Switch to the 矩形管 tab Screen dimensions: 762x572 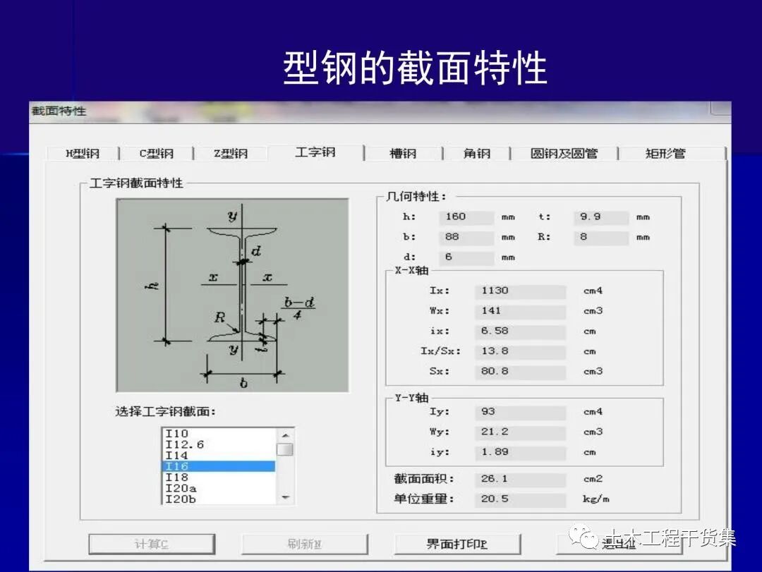pos(667,153)
